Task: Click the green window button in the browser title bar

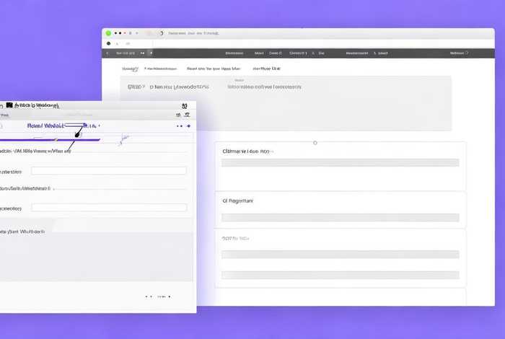Action: pyautogui.click(x=108, y=33)
